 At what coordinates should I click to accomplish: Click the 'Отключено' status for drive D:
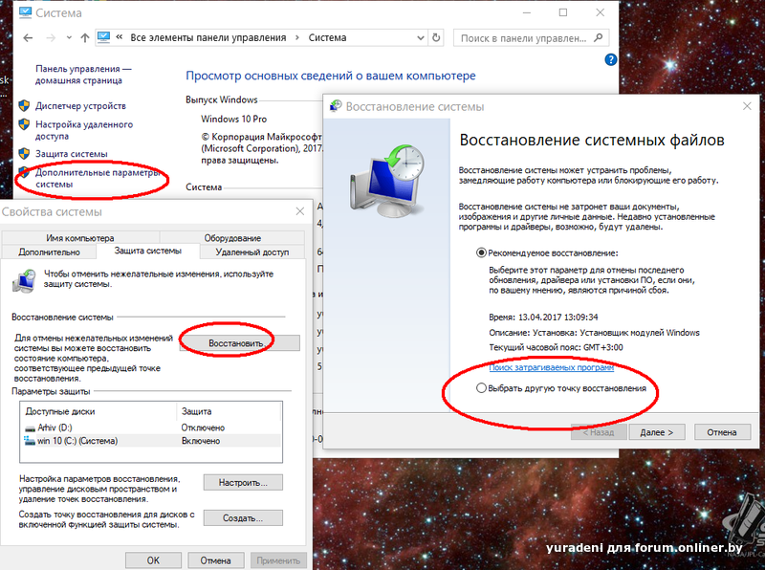pyautogui.click(x=203, y=427)
